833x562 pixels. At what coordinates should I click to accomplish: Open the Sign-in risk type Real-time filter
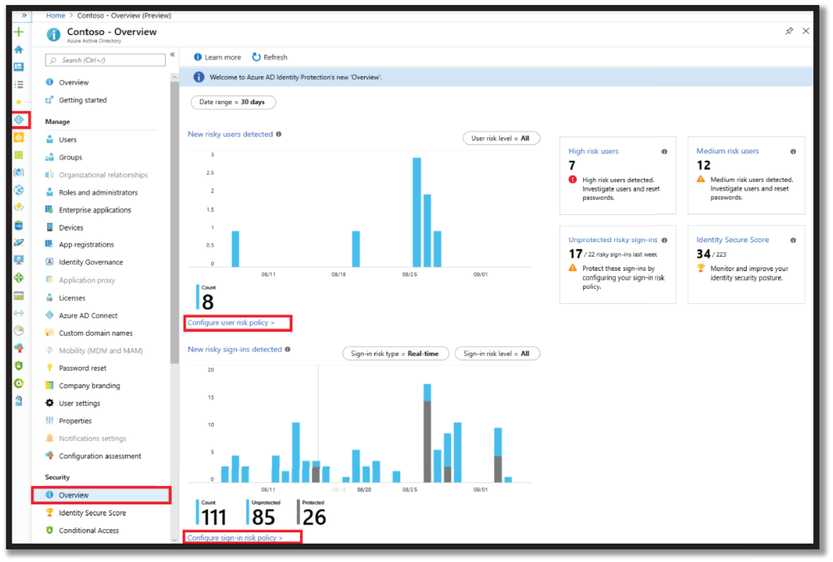(395, 353)
